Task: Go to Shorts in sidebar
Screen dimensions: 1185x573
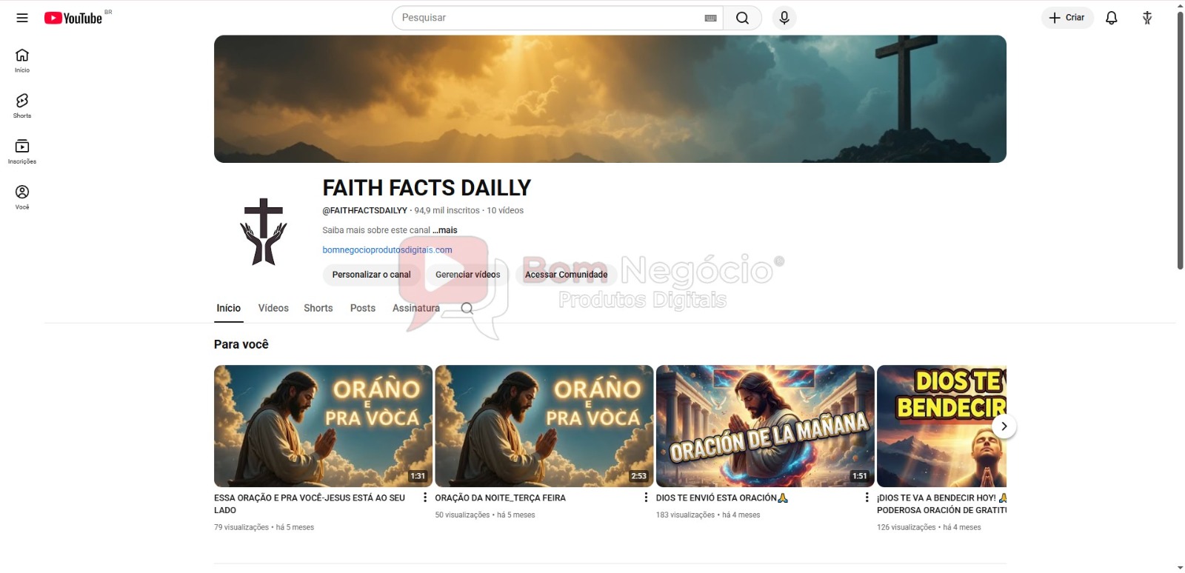Action: (x=22, y=105)
